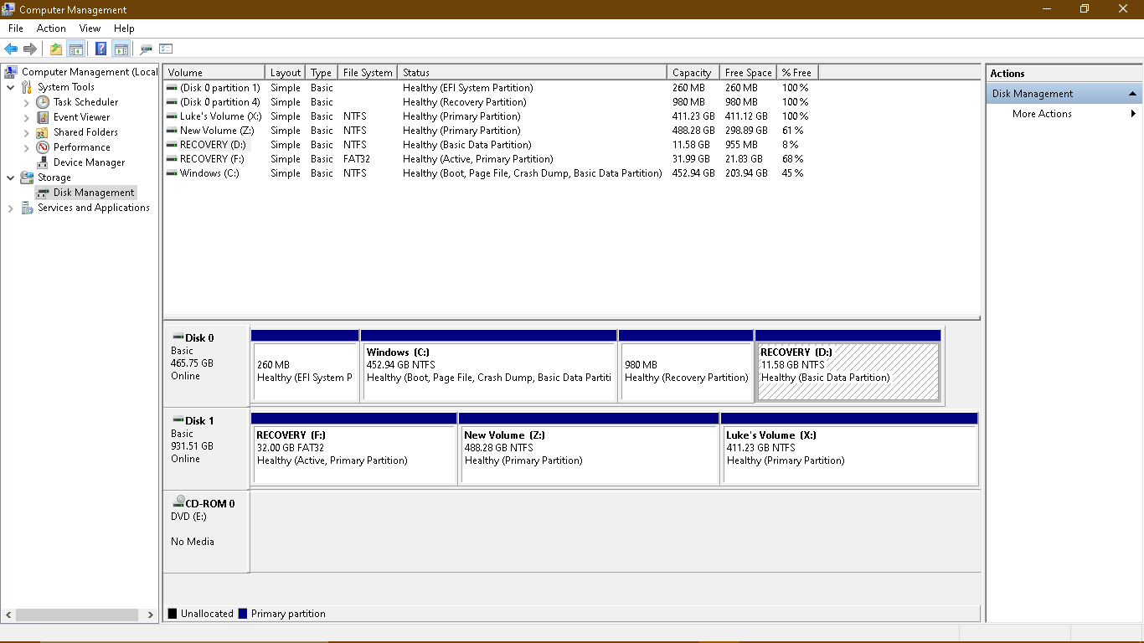Open the View menu
The image size is (1144, 643).
[90, 28]
